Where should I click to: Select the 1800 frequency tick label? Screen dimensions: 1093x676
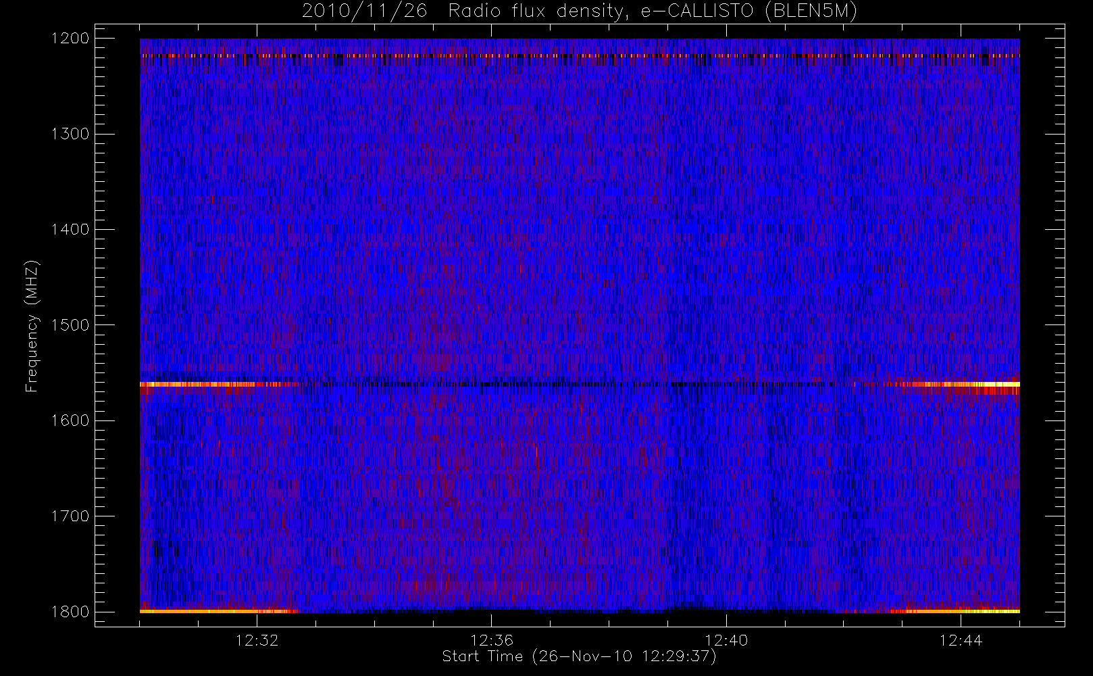(70, 612)
